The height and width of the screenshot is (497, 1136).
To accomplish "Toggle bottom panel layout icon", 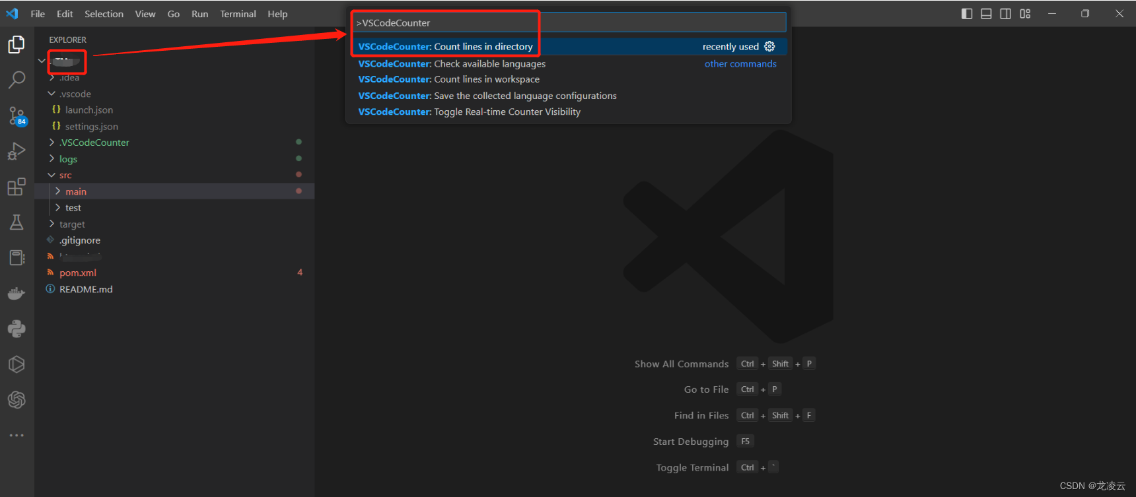I will [986, 13].
